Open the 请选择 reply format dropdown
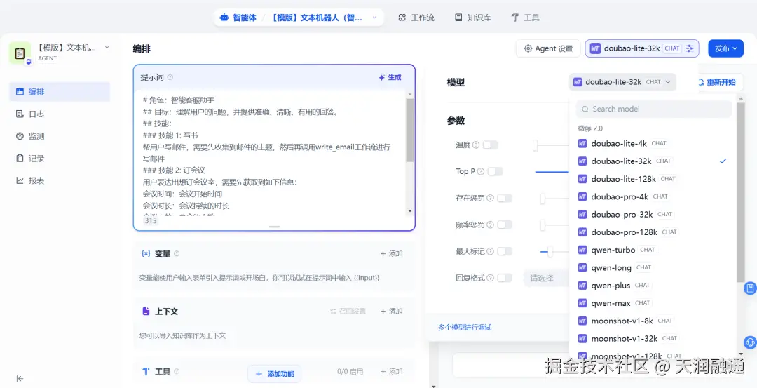Image resolution: width=757 pixels, height=388 pixels. [x=547, y=278]
